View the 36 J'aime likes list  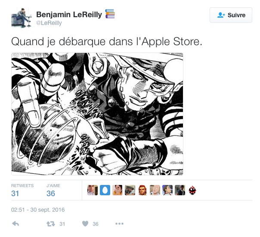pos(53,191)
